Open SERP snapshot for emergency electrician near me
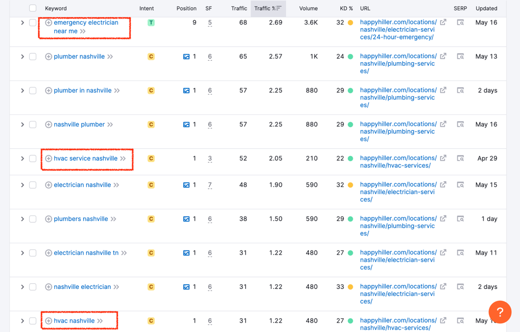 [461, 23]
